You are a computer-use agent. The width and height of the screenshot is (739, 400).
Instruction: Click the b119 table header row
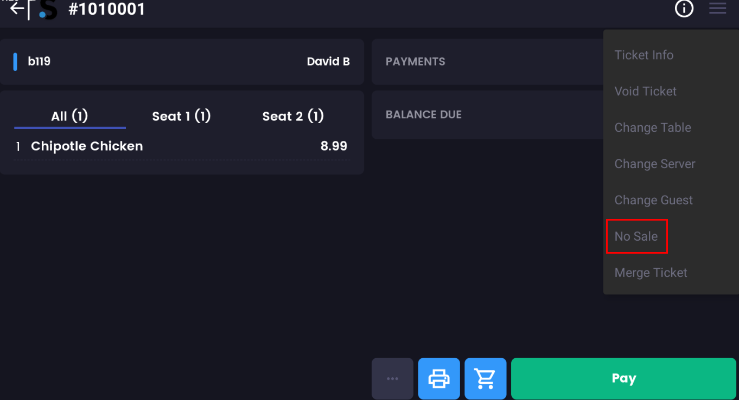coord(182,62)
